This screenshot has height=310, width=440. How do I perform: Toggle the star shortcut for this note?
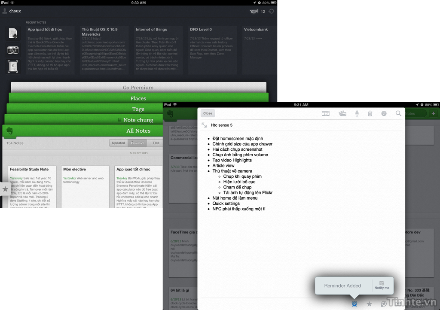[x=369, y=304]
